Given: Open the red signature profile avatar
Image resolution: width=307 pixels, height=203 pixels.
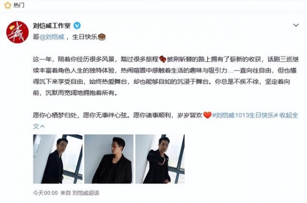Looking at the screenshot, I should click(17, 32).
